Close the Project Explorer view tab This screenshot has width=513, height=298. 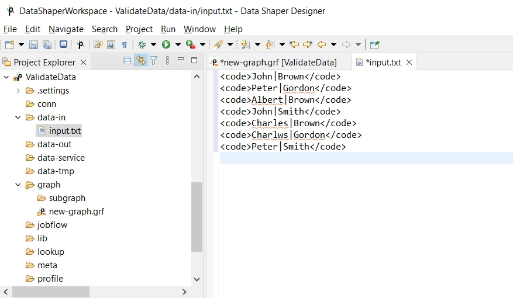click(x=84, y=62)
